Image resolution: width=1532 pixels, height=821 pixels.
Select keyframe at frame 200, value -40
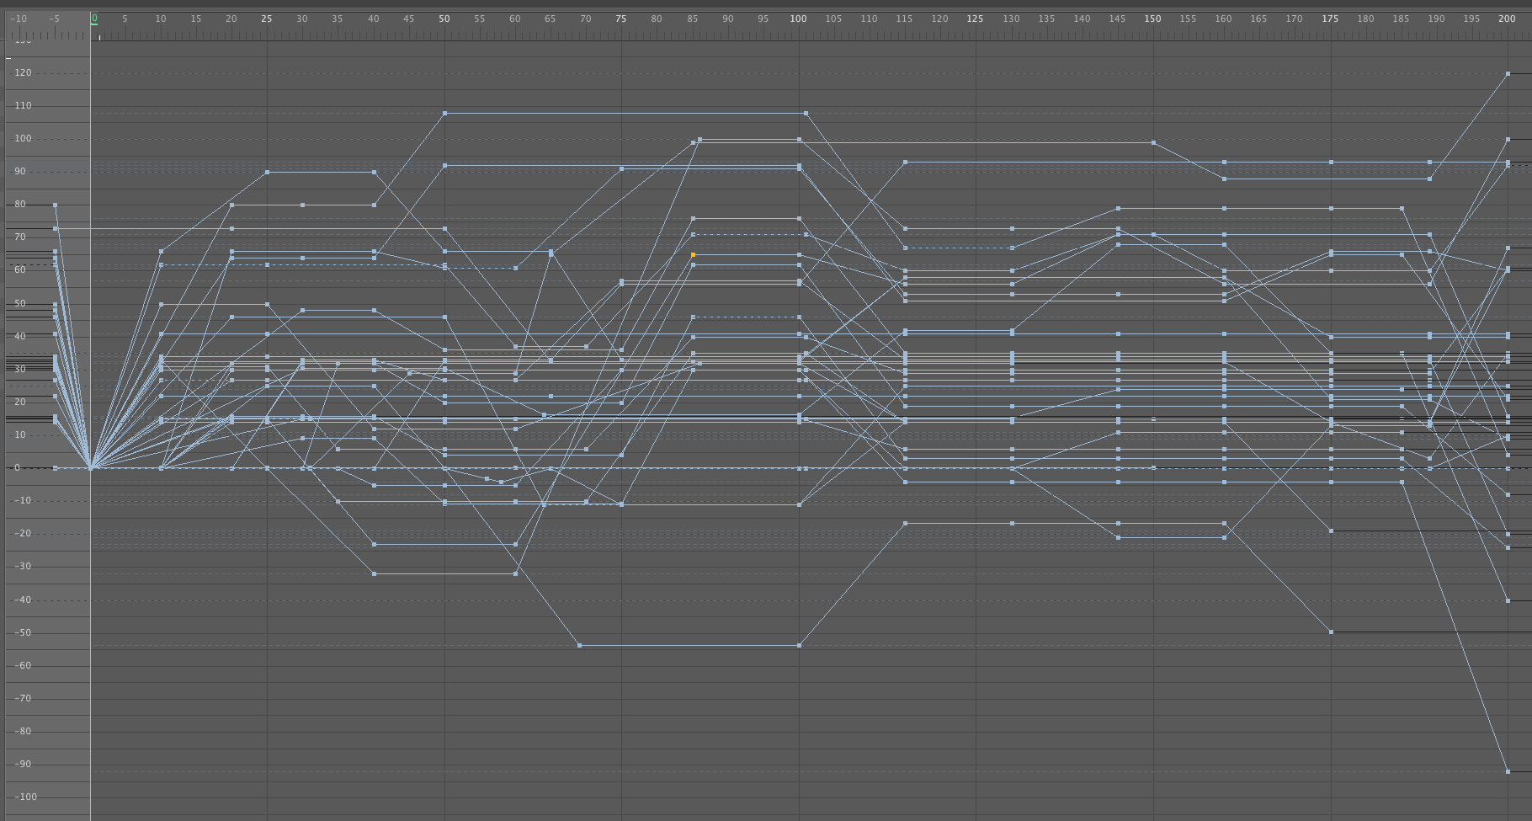(1508, 600)
